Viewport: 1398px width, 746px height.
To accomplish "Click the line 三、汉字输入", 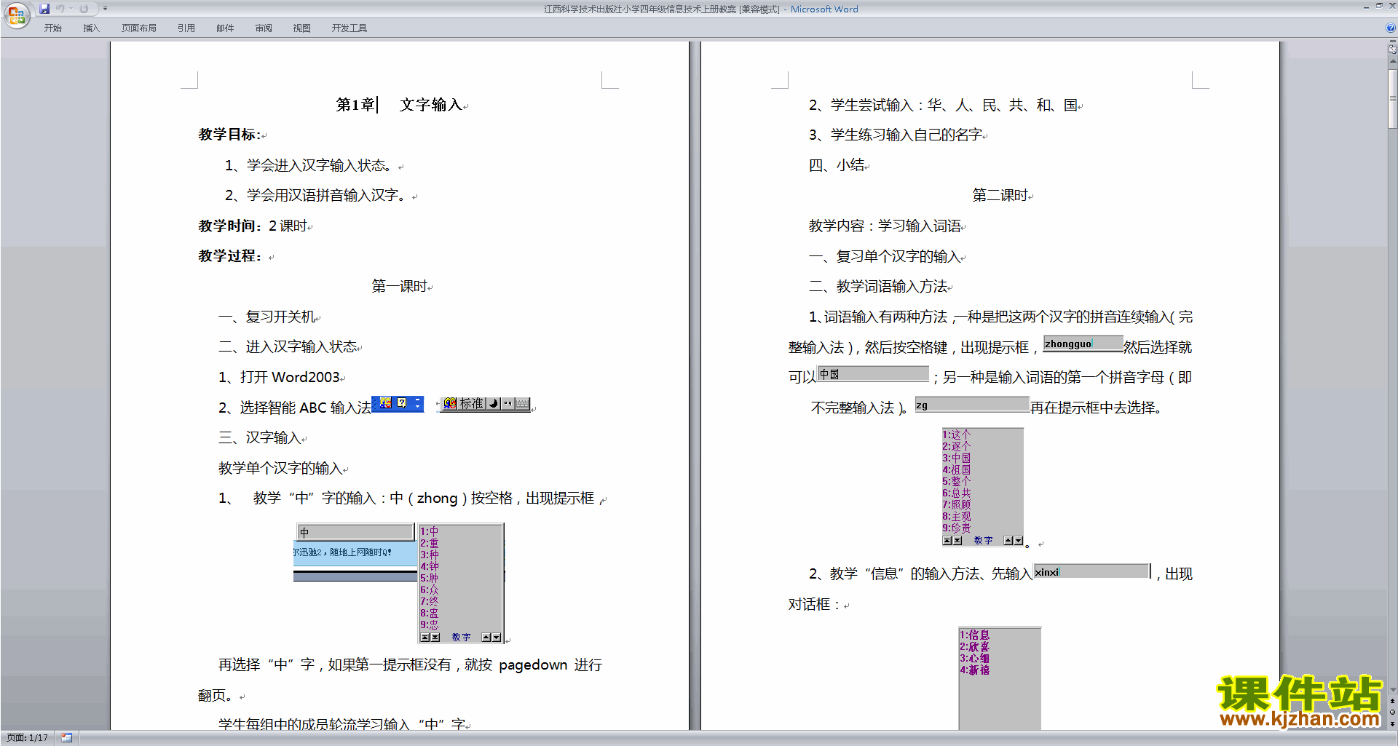I will click(261, 437).
